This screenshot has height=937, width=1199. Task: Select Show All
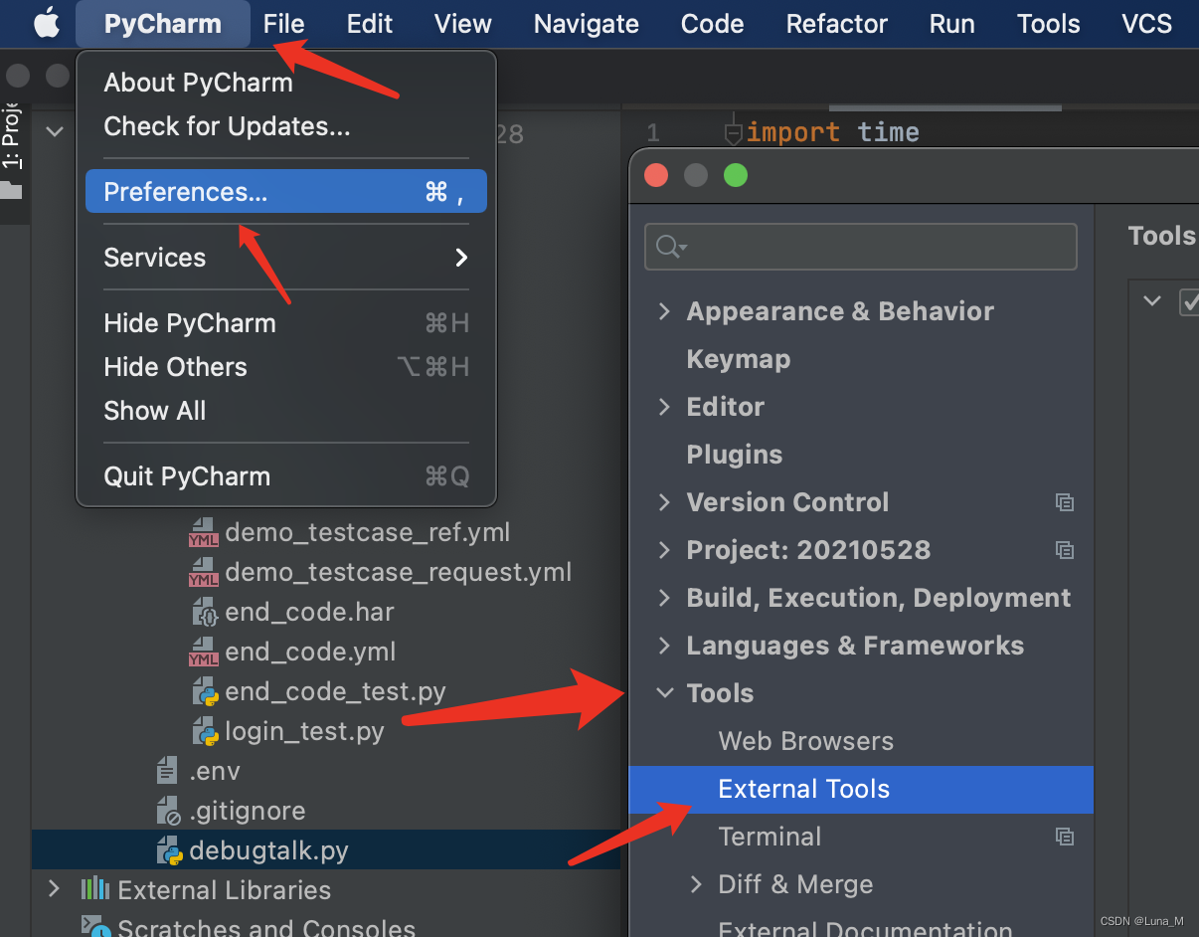pos(286,411)
